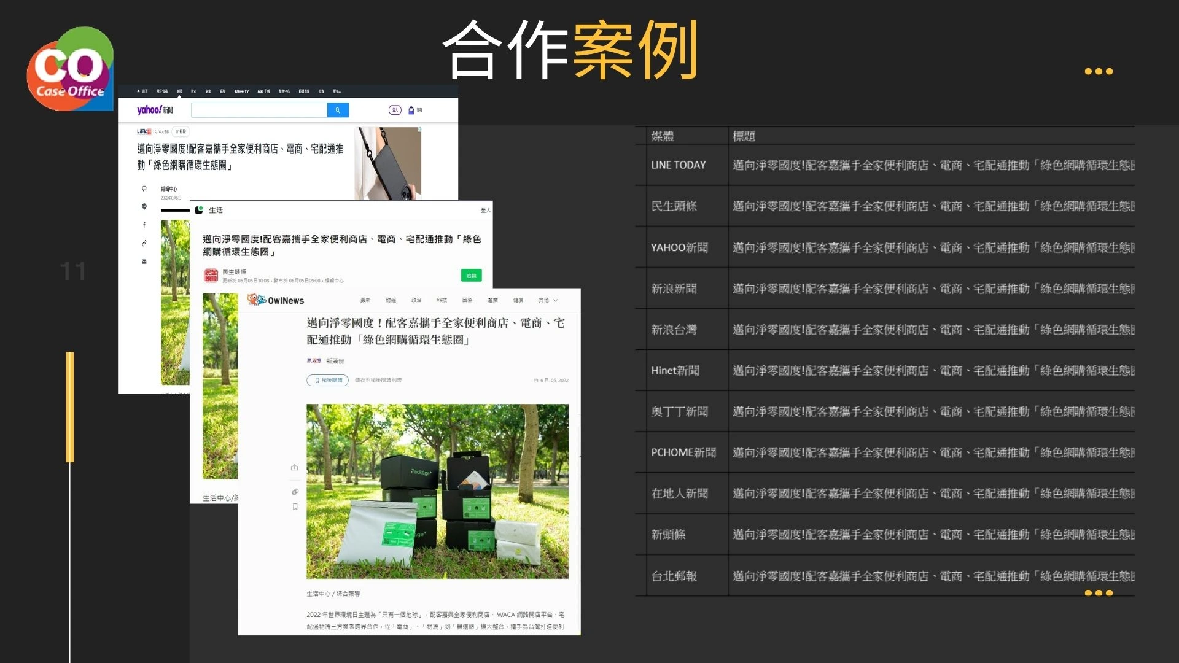The height and width of the screenshot is (663, 1179).
Task: Click inside the Yahoo News search field
Action: tap(259, 109)
